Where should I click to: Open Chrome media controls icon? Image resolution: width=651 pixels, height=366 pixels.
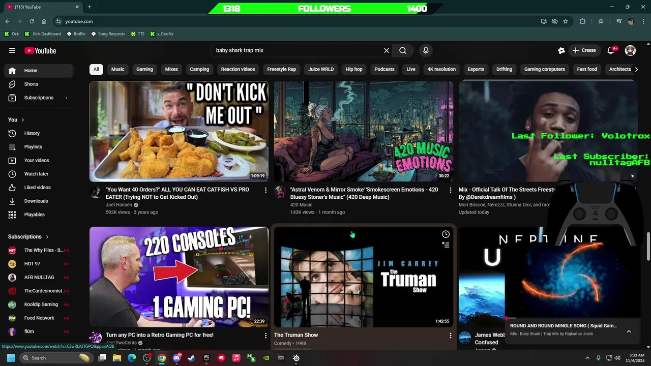619,21
